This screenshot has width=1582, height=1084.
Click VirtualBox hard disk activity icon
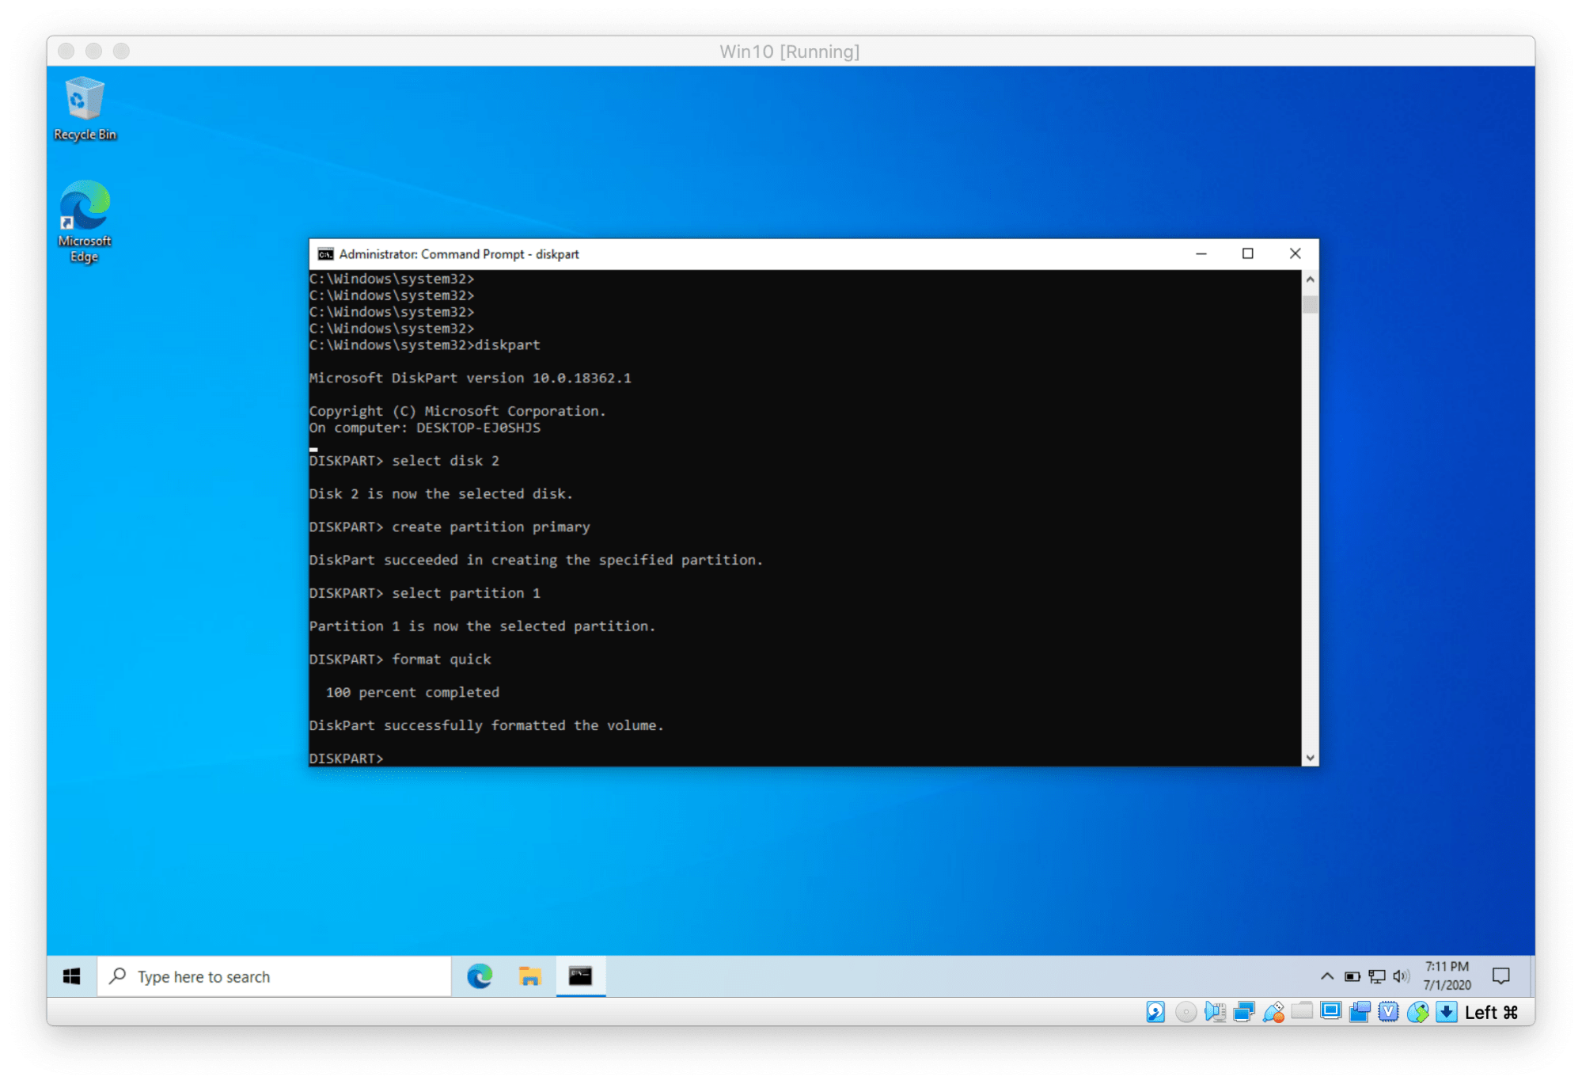tap(1155, 1012)
